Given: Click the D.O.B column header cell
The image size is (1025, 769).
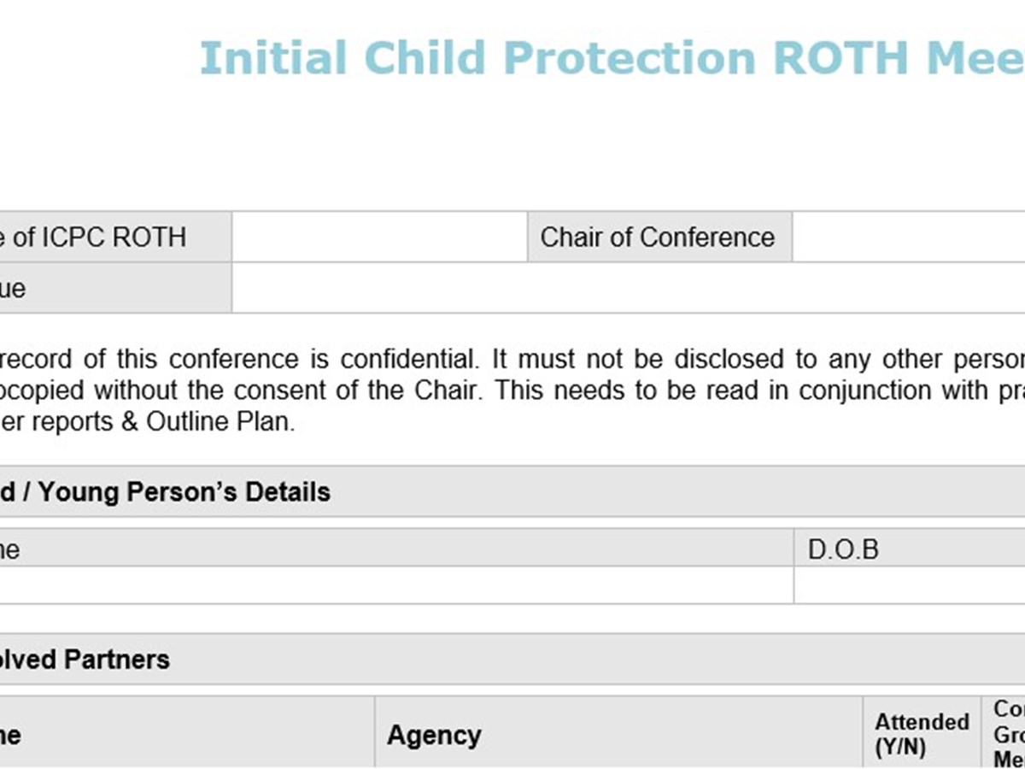Looking at the screenshot, I should pos(909,549).
